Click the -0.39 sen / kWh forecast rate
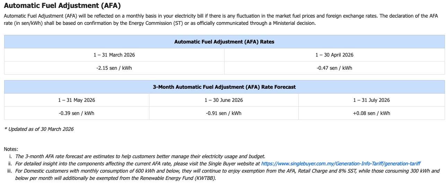Image resolution: width=446 pixels, height=183 pixels. (x=77, y=113)
